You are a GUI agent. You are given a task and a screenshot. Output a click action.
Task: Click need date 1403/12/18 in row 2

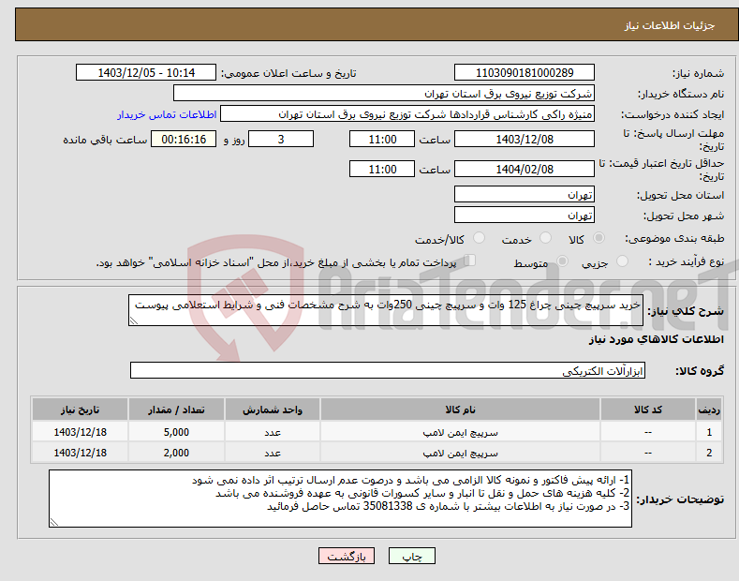[x=81, y=453]
